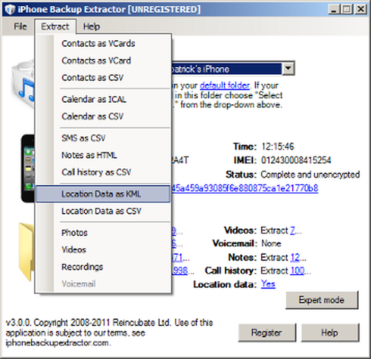Screen dimensions: 371x359
Task: Click the yellow folder icon
Action: click(x=26, y=252)
